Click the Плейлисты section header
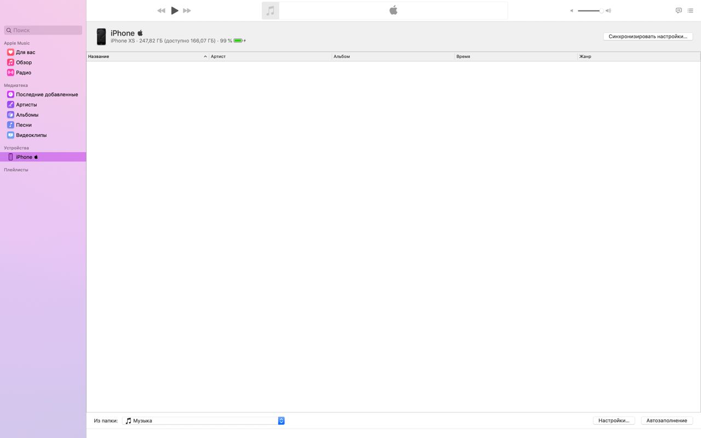Viewport: 701px width, 438px height. coord(16,170)
